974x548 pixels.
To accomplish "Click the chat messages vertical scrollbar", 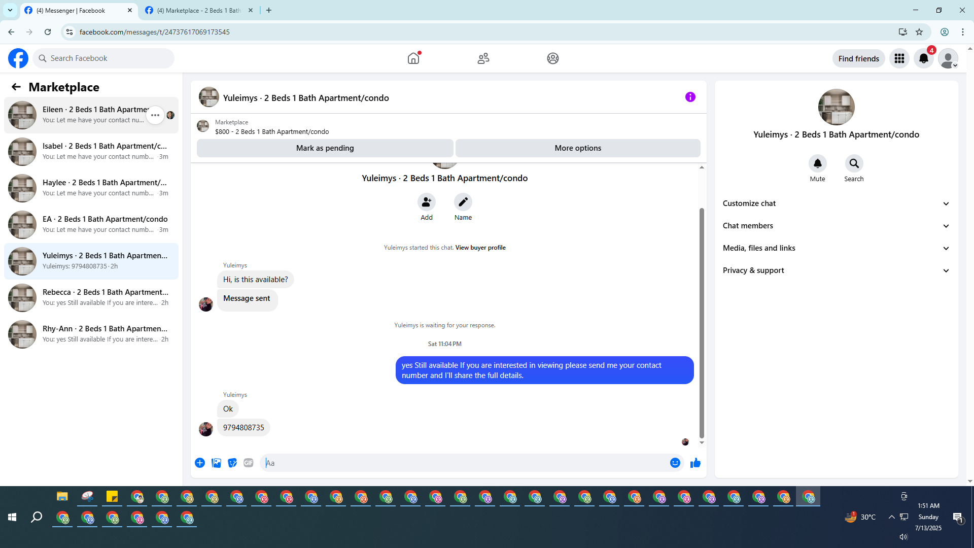I will (x=702, y=325).
